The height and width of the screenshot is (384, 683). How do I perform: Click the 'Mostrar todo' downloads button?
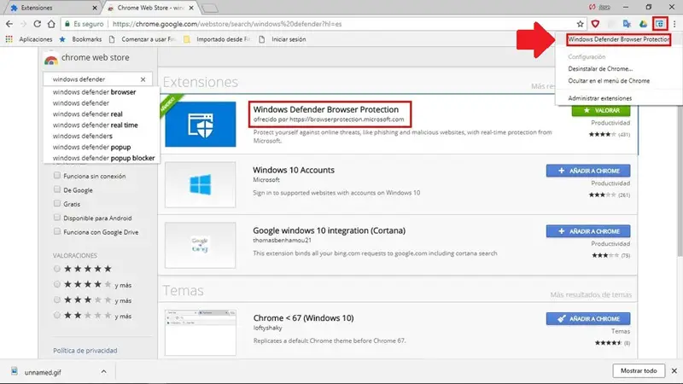pos(639,371)
